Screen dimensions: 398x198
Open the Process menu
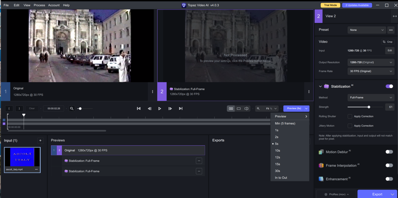39,5
